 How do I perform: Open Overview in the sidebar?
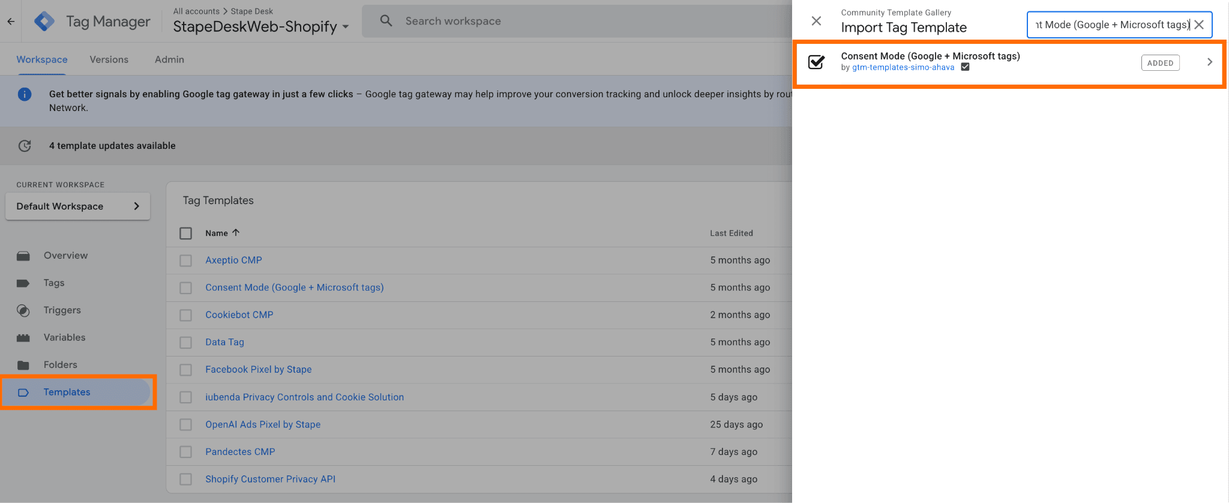click(65, 255)
